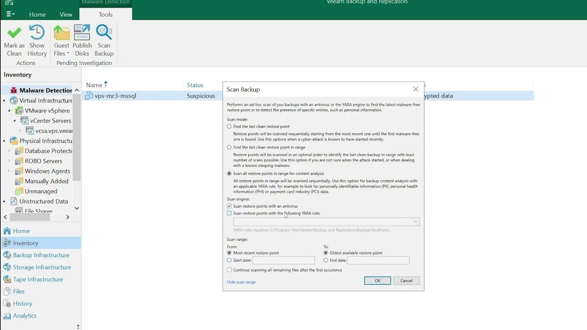The height and width of the screenshot is (330, 587).
Task: Click the Physical Infrastructure node icon
Action: tap(14, 141)
